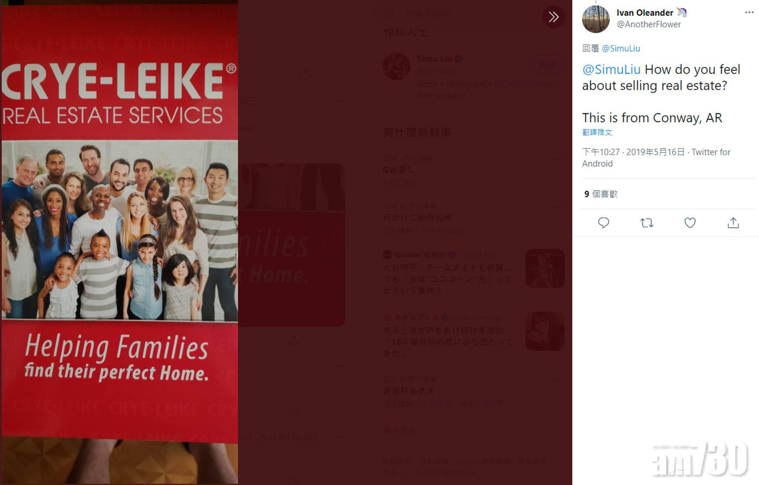Open the tweet timestamp 下午10:27 link
Image resolution: width=759 pixels, height=485 pixels.
(600, 152)
